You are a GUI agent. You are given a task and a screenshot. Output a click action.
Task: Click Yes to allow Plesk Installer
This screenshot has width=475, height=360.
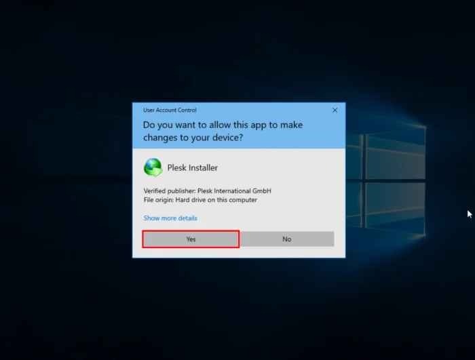191,239
